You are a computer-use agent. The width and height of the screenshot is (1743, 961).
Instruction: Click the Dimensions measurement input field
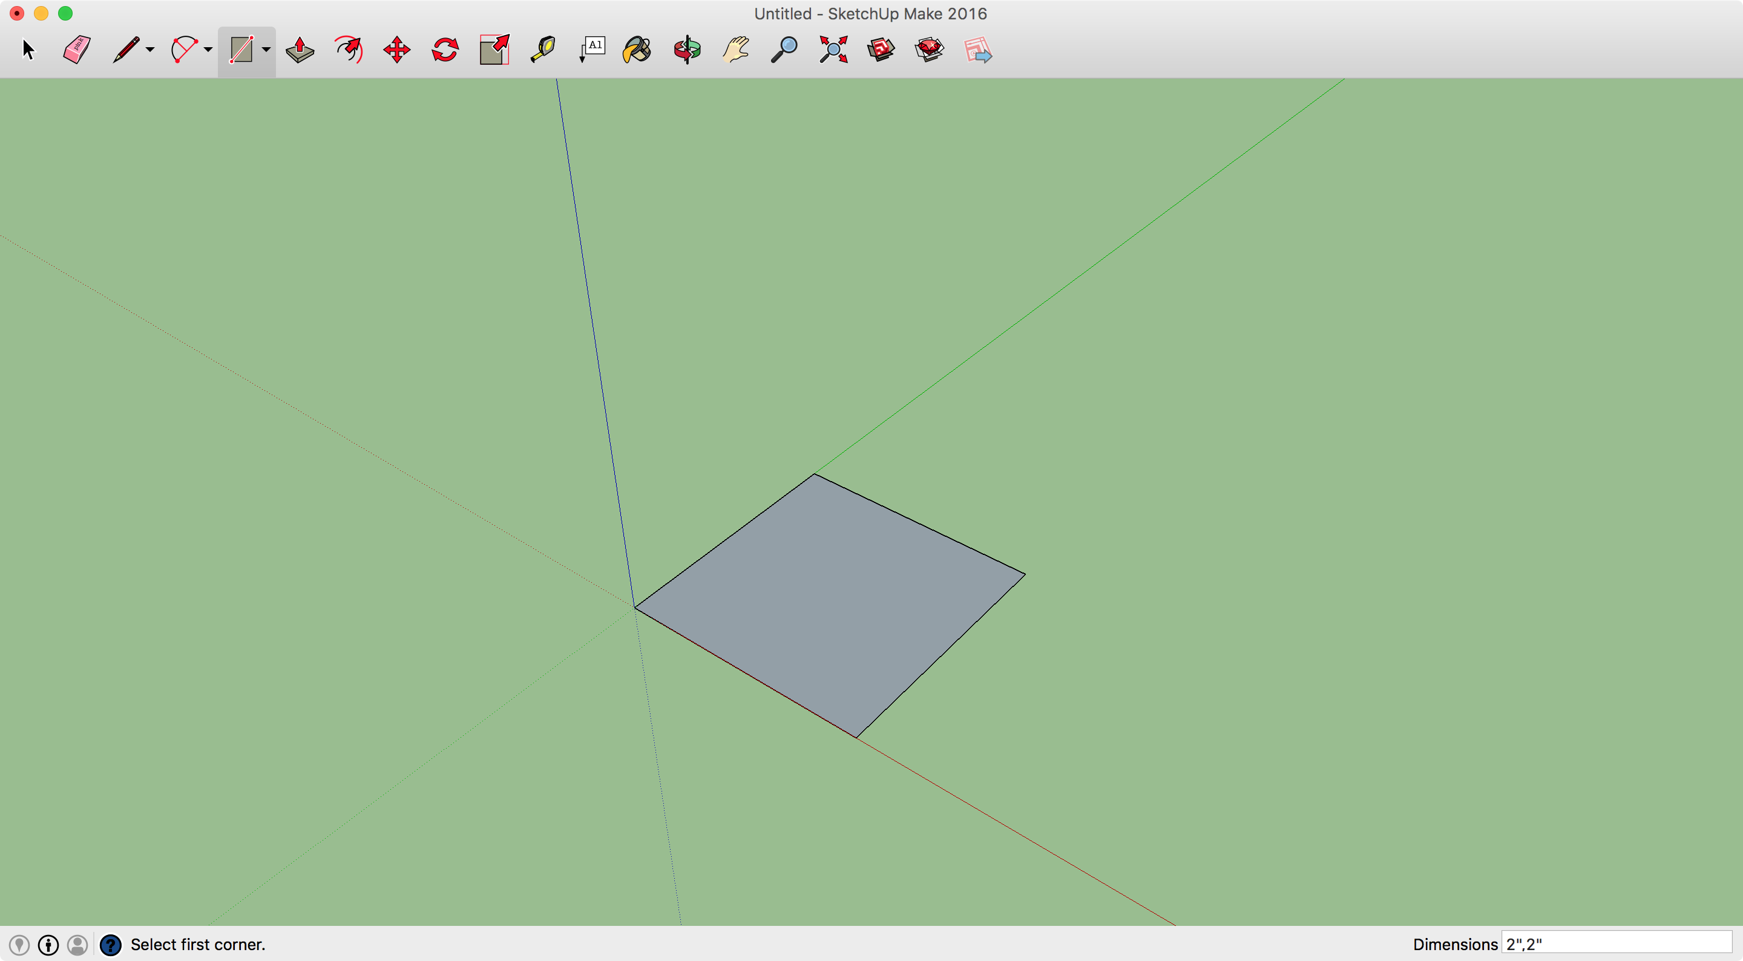[x=1616, y=943]
